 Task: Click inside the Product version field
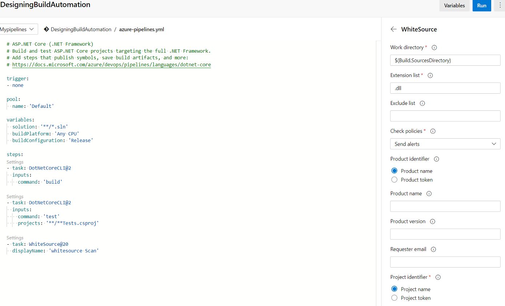(445, 234)
